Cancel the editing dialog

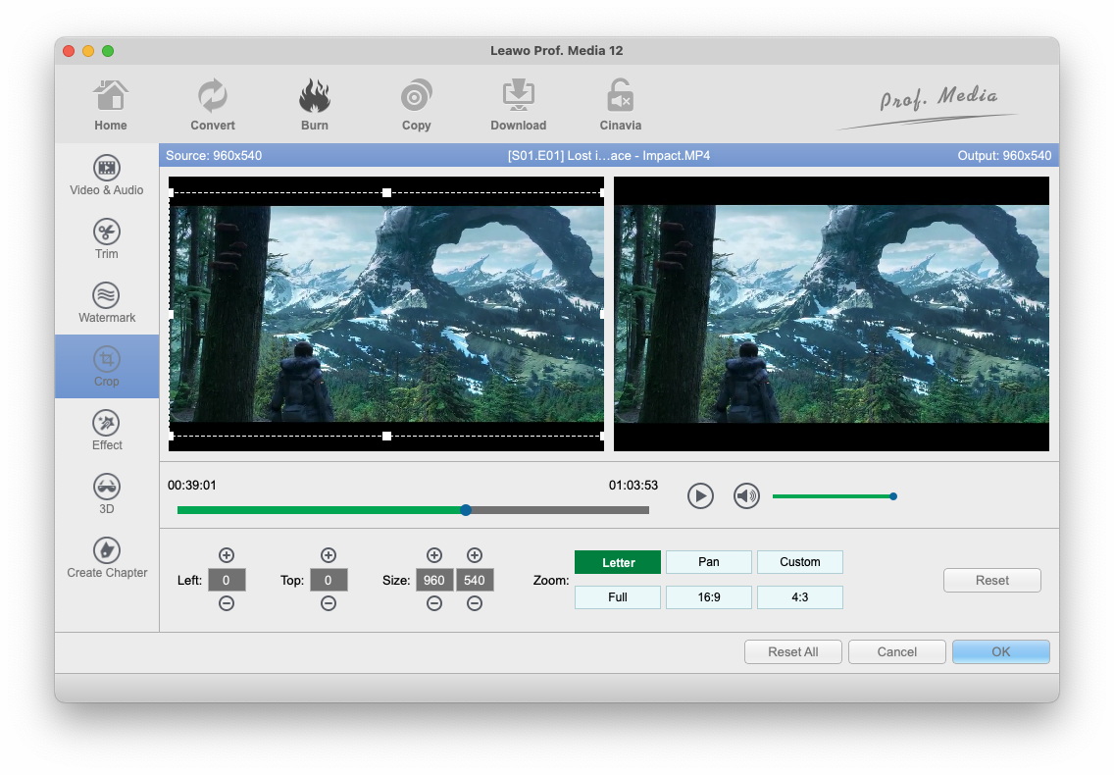click(896, 652)
